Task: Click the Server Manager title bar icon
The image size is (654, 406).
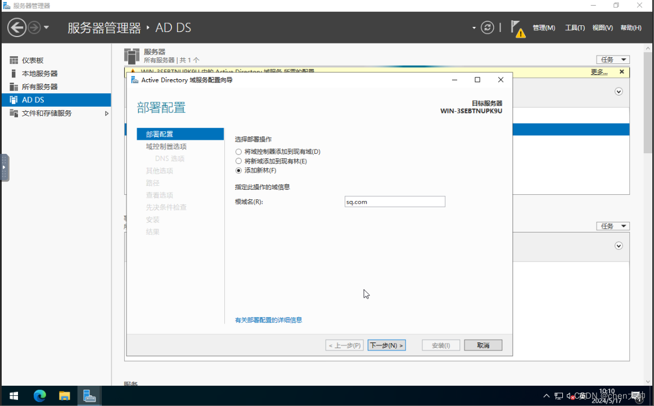Action: click(x=6, y=6)
